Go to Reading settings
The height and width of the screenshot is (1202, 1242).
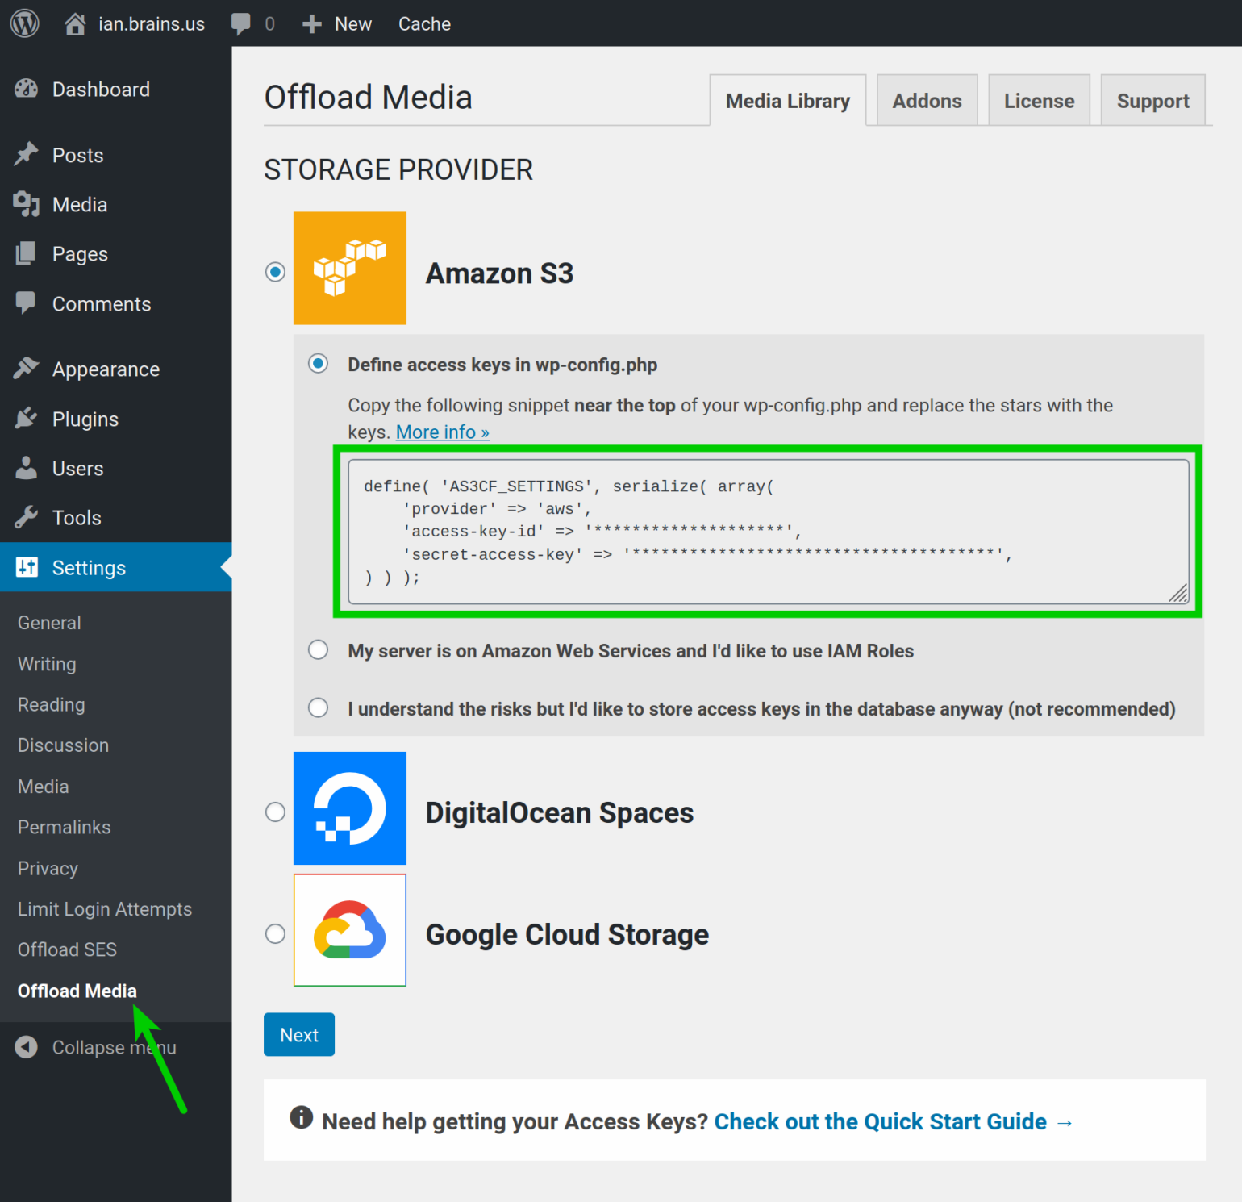[x=52, y=705]
